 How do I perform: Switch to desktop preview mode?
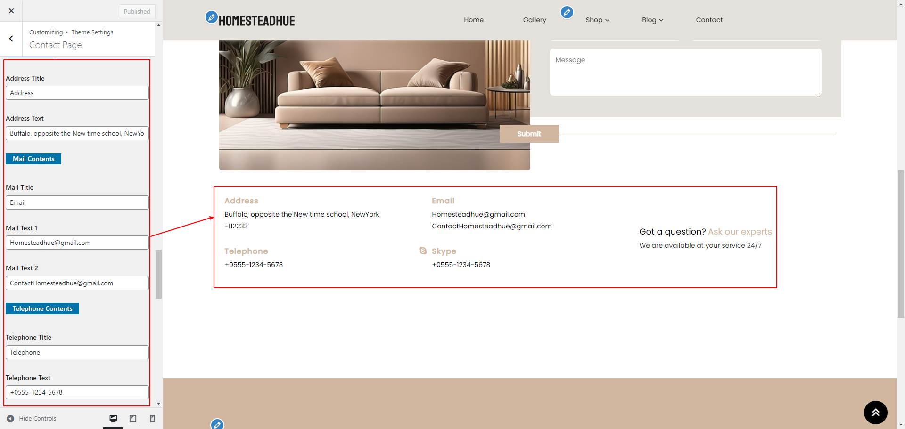(x=113, y=419)
